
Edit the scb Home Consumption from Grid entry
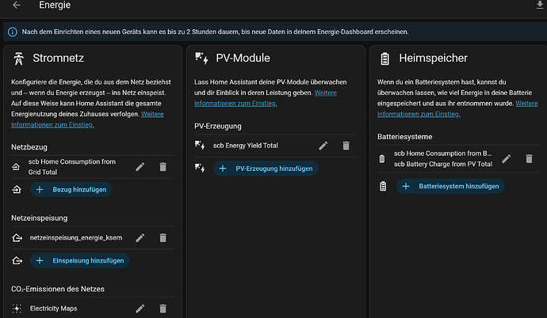pyautogui.click(x=140, y=166)
